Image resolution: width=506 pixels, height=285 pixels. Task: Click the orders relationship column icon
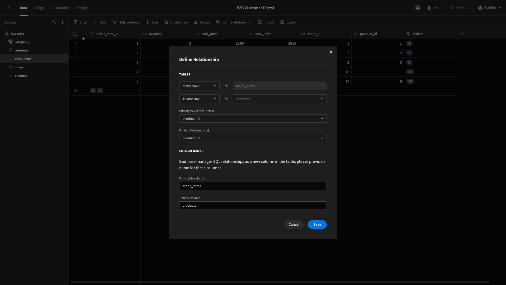click(x=408, y=34)
